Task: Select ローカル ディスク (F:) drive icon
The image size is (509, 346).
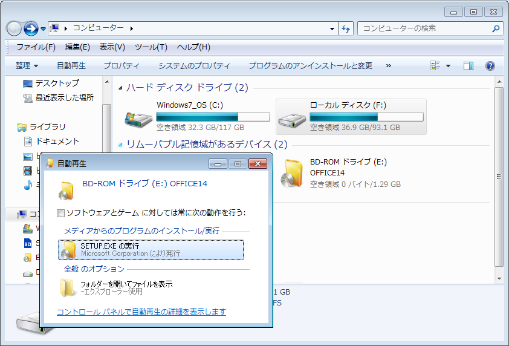Action: [x=292, y=120]
